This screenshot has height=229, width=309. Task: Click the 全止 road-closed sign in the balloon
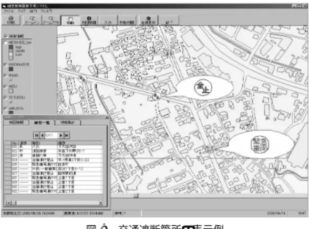(203, 88)
